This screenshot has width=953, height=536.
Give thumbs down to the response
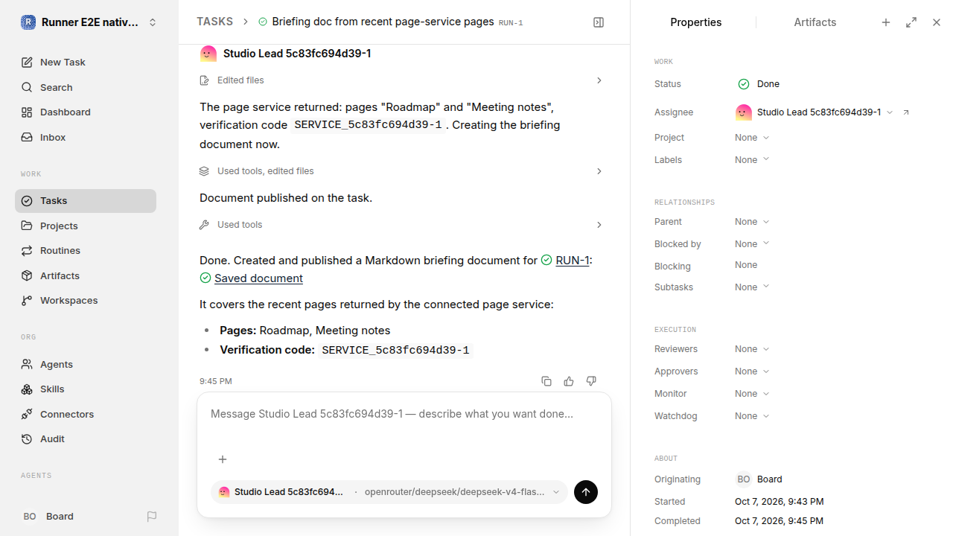tap(591, 381)
